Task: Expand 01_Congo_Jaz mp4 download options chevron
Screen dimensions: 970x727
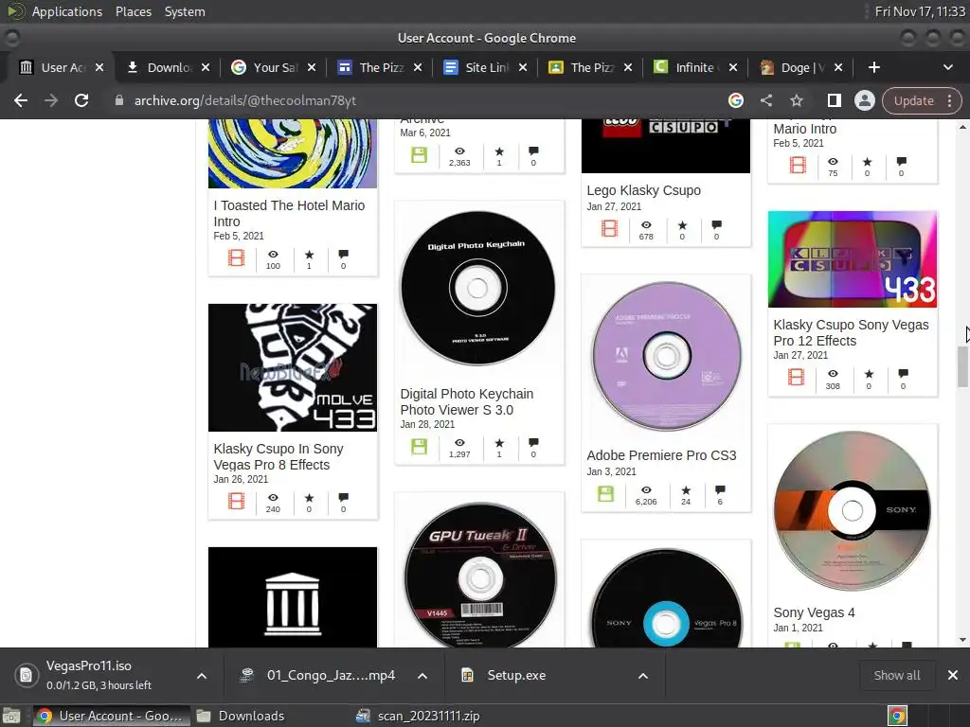Action: tap(422, 676)
